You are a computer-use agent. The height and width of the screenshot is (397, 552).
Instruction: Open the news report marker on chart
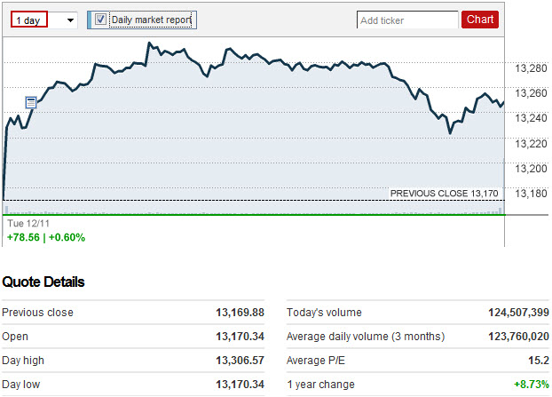point(31,102)
